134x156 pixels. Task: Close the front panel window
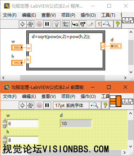coord(125,87)
